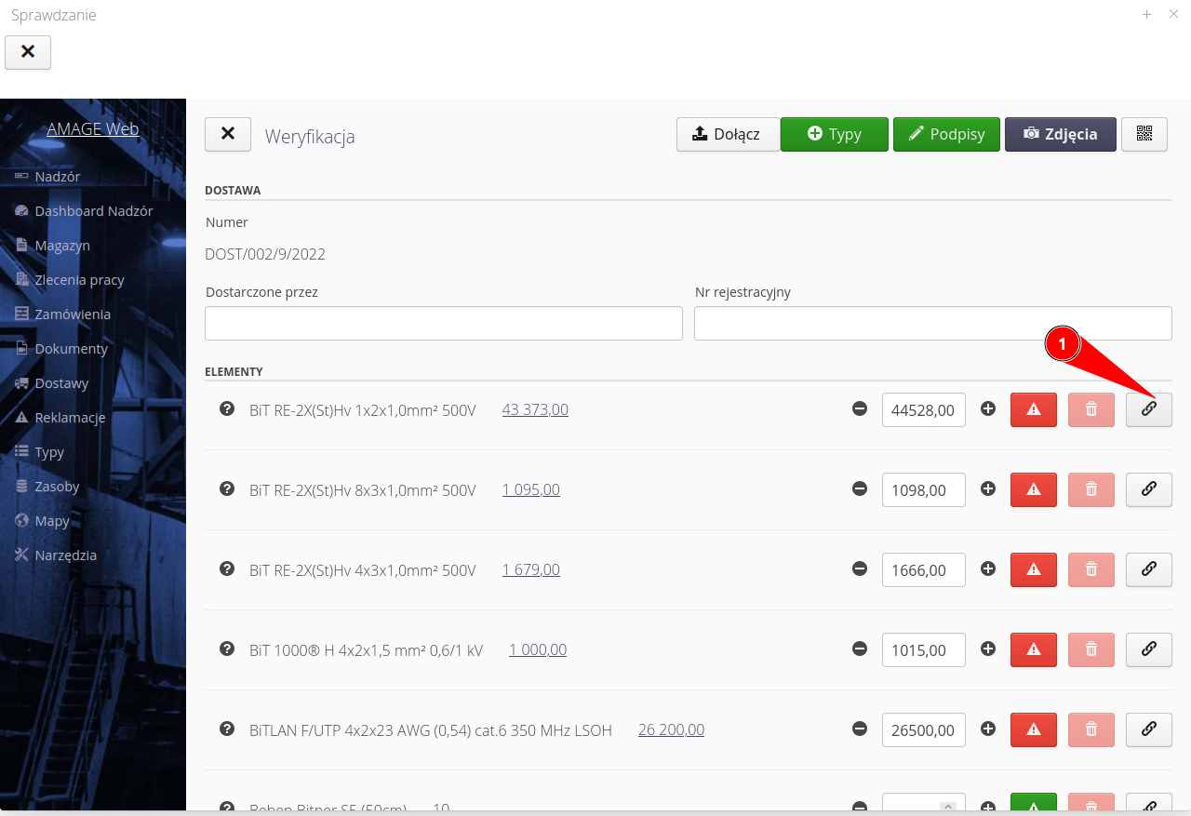The width and height of the screenshot is (1191, 816).
Task: Click link icon for first BiT RE-2X(St)Hv 1x2x1,0mm² row
Action: [1148, 409]
